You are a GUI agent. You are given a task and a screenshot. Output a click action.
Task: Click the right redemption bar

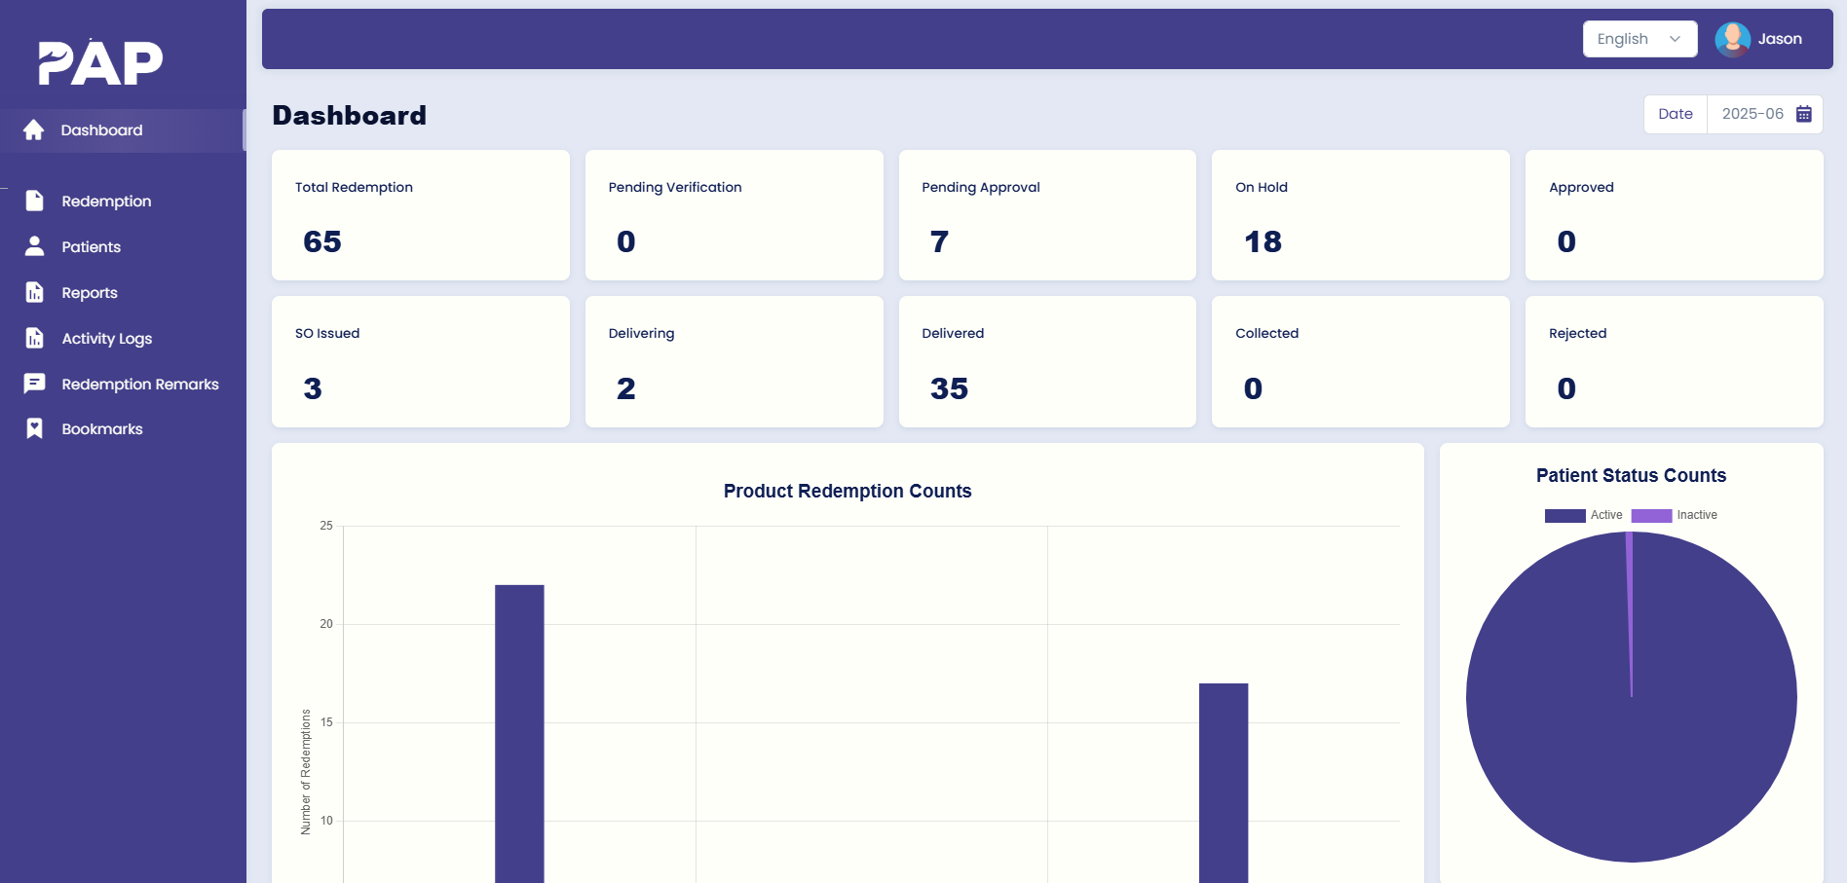[1224, 783]
